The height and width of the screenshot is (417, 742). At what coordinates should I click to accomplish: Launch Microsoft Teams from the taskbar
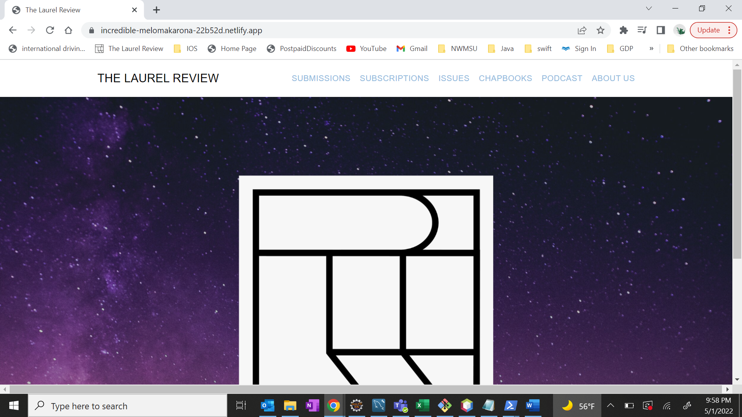click(x=401, y=405)
